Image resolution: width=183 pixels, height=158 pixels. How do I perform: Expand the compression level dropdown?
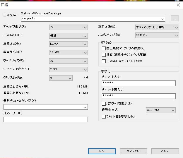click(69, 36)
